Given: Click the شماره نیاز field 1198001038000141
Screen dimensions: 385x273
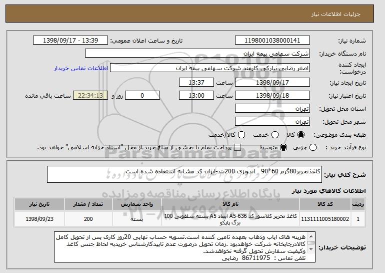Looking at the screenshot, I should pos(272,41).
